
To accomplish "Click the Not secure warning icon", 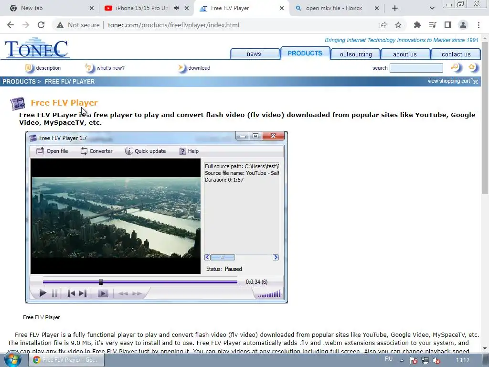I will point(60,25).
